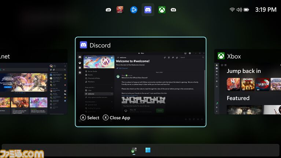The height and width of the screenshot is (158, 281).
Task: Open the Xbox full screen taskbar icon
Action: (x=134, y=150)
